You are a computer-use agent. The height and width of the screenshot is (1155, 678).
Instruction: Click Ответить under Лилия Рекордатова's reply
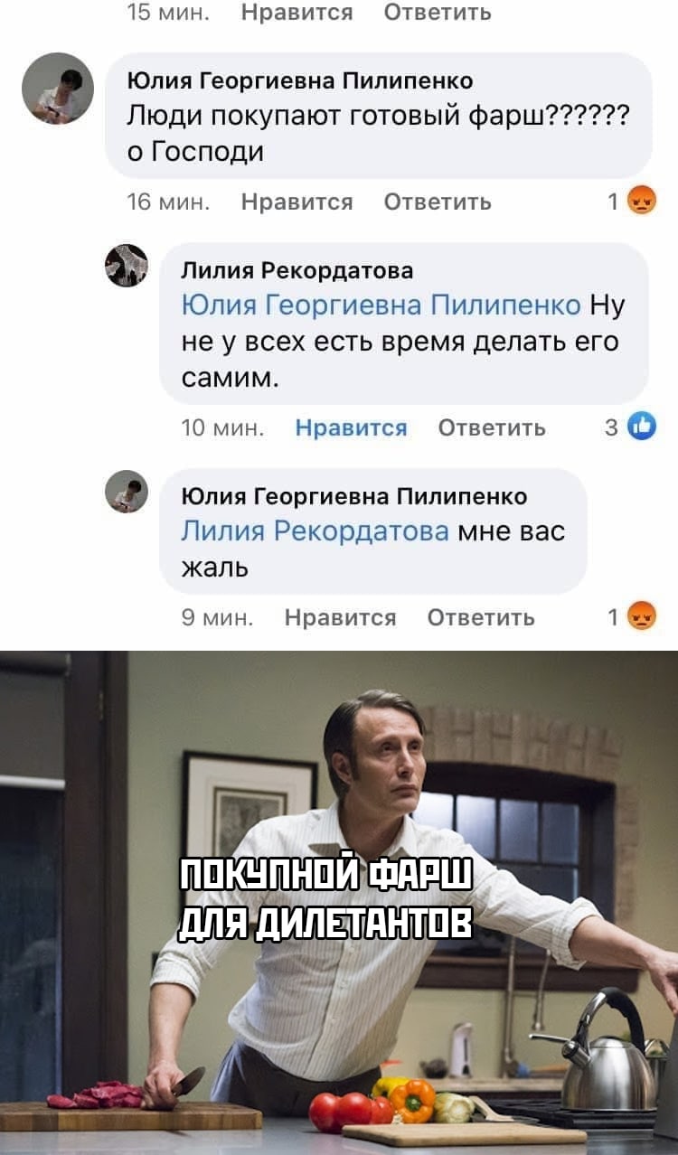coord(492,427)
